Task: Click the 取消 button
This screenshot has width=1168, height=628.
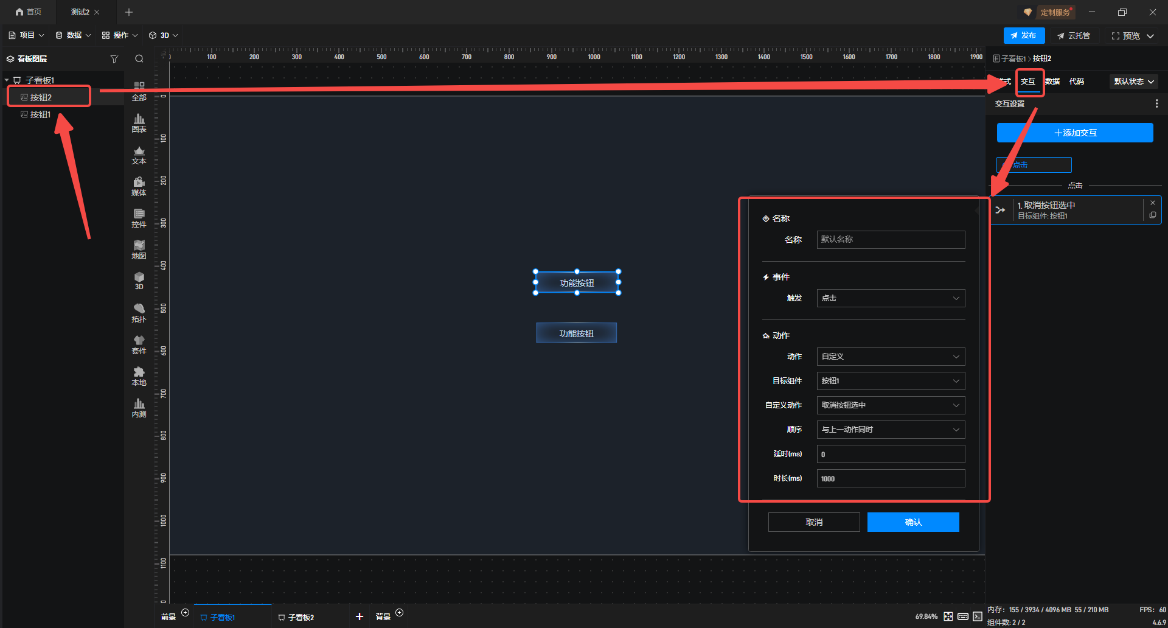Action: coord(814,522)
